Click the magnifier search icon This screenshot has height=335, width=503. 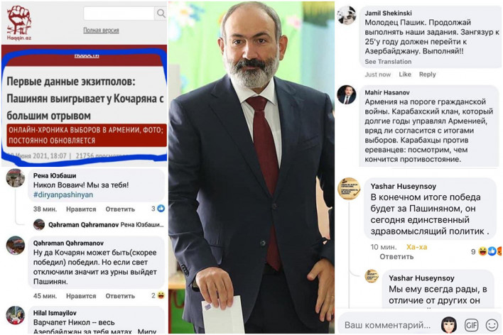point(161,13)
